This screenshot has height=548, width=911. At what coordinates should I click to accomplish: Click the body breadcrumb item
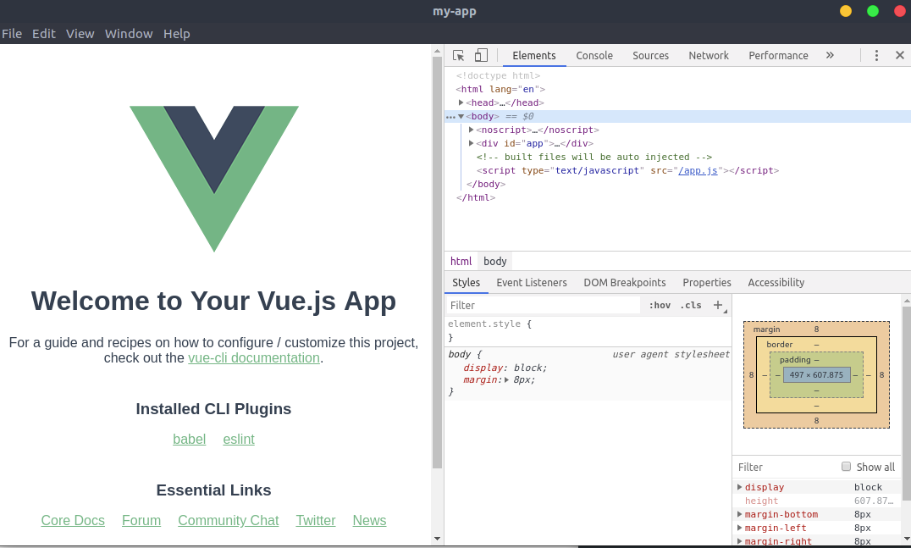click(495, 262)
